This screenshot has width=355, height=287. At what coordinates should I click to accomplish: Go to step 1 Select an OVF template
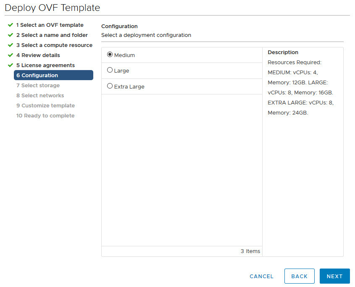(x=50, y=25)
